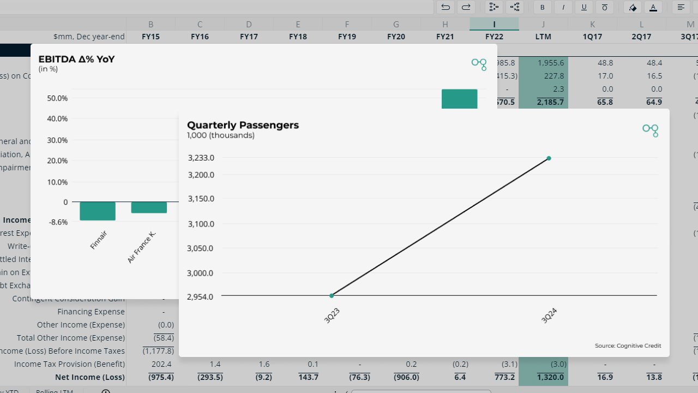
Task: Click the Air France K. bar
Action: point(149,207)
